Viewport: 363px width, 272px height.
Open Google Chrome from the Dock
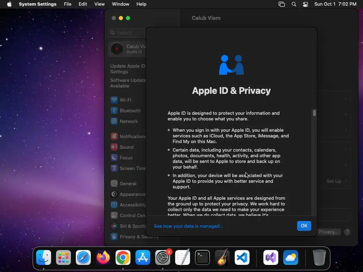pos(123,257)
